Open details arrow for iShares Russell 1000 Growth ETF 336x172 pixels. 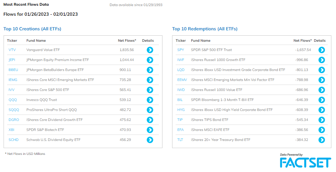(322, 60)
